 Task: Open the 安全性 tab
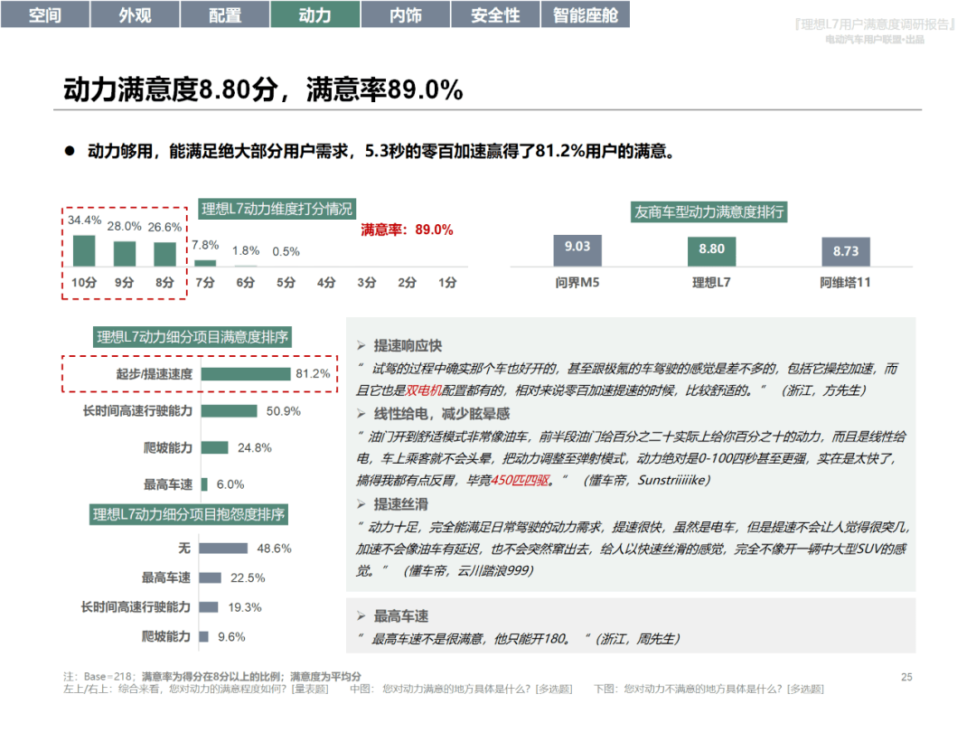coord(495,14)
